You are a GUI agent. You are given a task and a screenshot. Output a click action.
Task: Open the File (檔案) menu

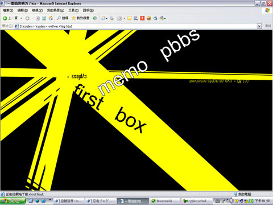tap(8, 10)
